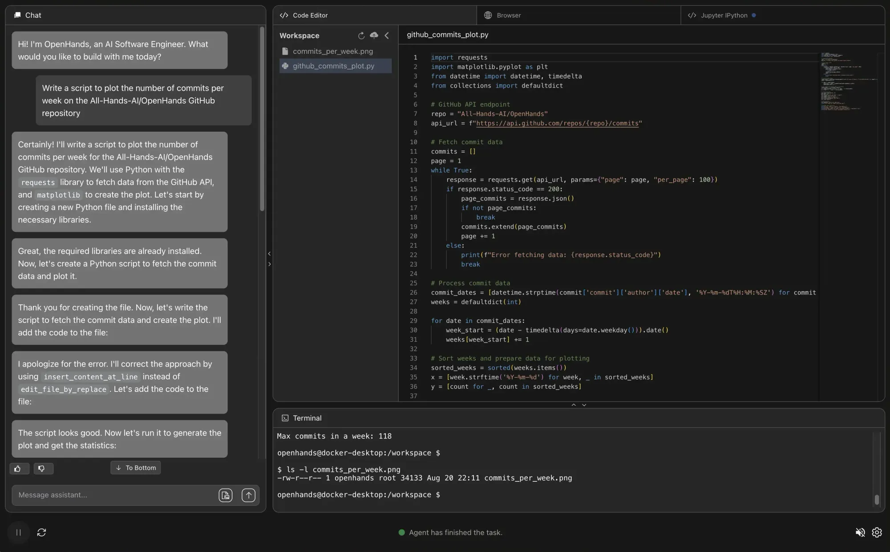Click the workspace cloud sync icon
Viewport: 890px width, 552px height.
[x=374, y=35]
